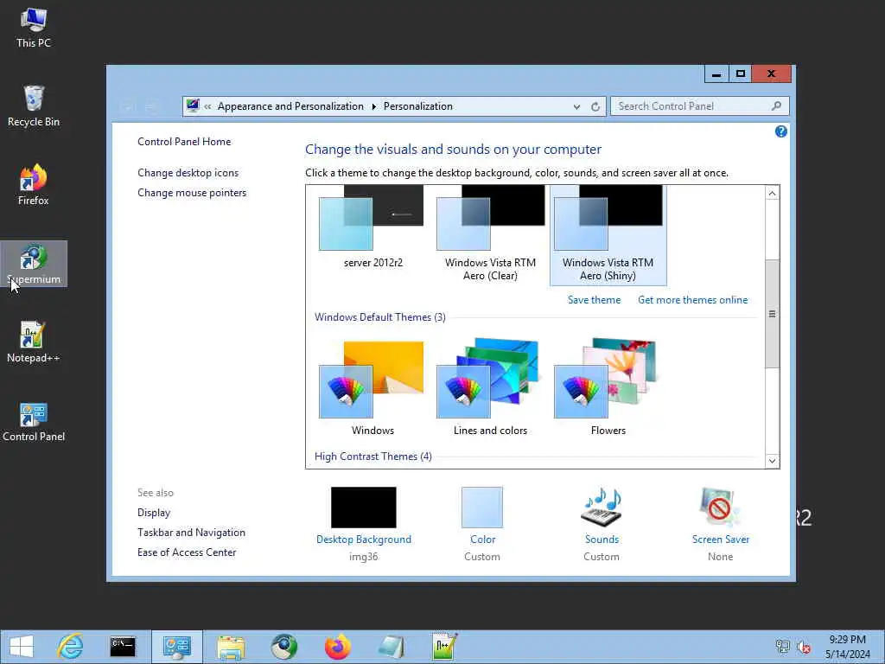This screenshot has height=664, width=885.
Task: Click the double chevron in address bar
Action: pos(207,106)
